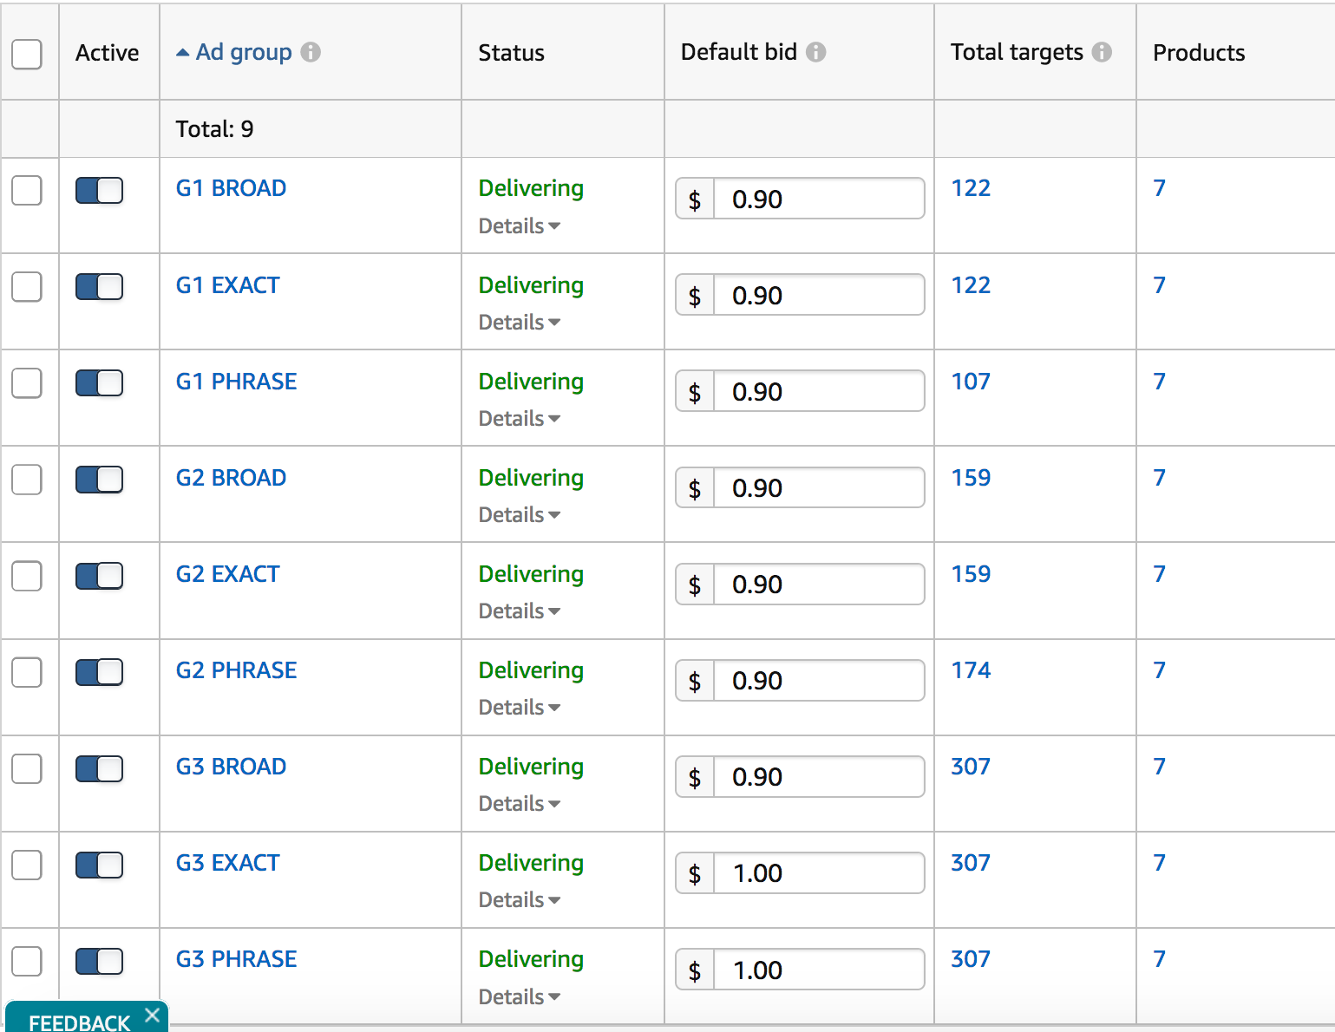Screen dimensions: 1335x1032
Task: Close the Feedback tab with its X
Action: (153, 1015)
